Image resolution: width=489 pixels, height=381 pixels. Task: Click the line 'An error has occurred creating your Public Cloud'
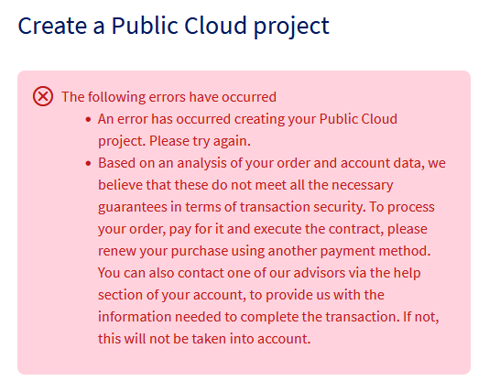pos(247,119)
